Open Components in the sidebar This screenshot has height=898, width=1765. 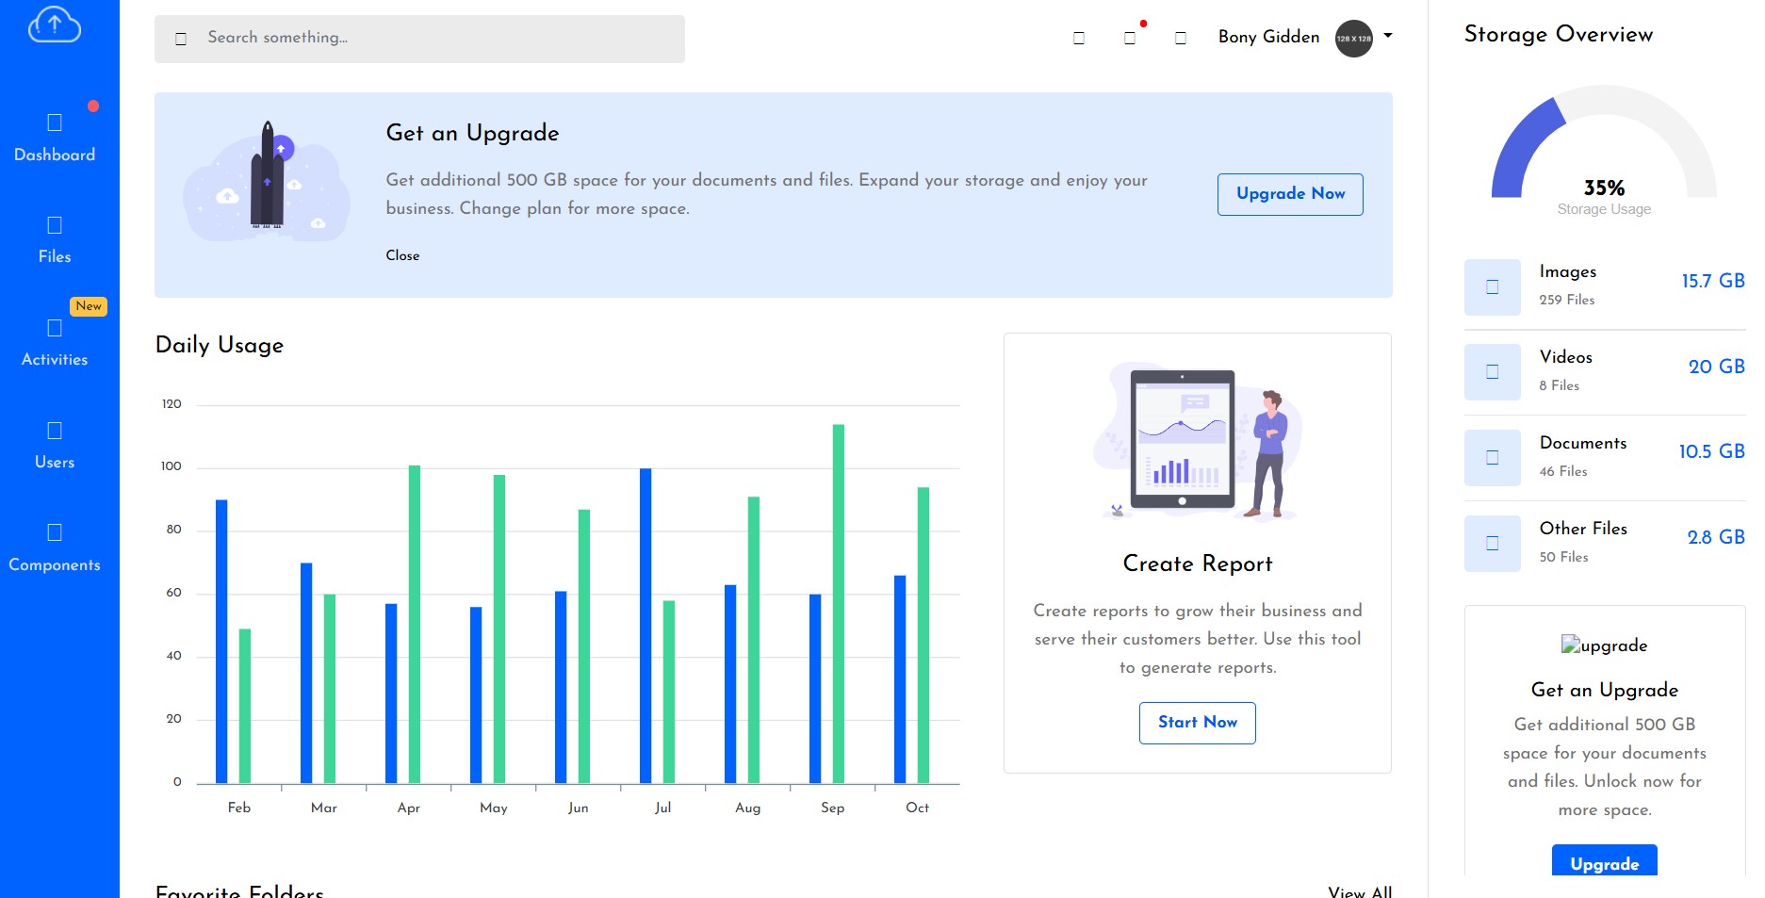pyautogui.click(x=55, y=547)
